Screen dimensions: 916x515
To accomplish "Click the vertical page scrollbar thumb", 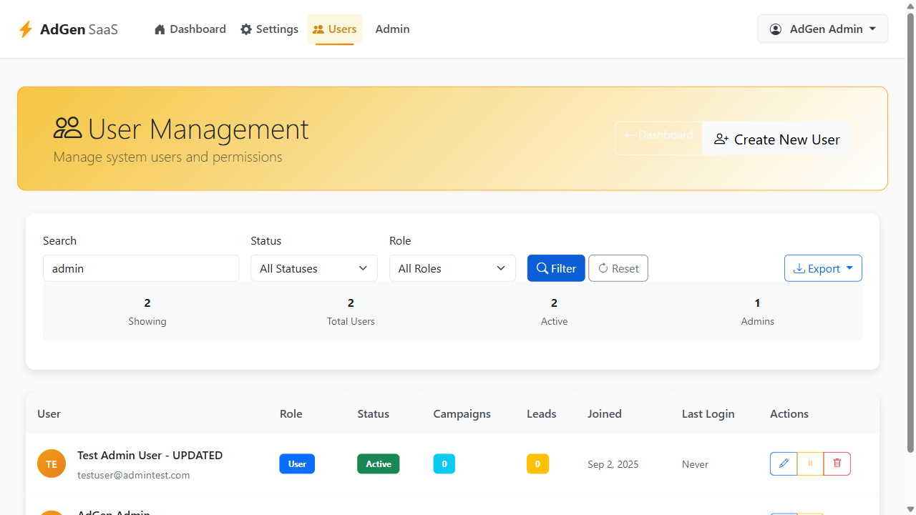I will [910, 232].
